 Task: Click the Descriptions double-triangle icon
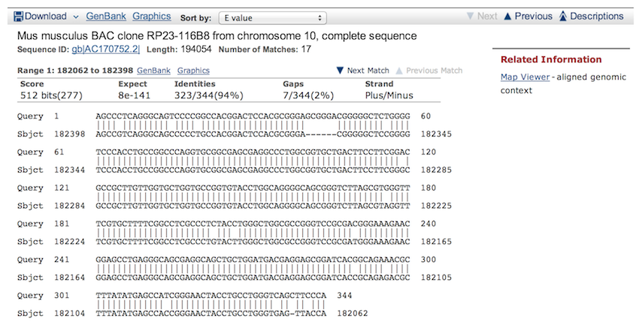click(x=563, y=17)
